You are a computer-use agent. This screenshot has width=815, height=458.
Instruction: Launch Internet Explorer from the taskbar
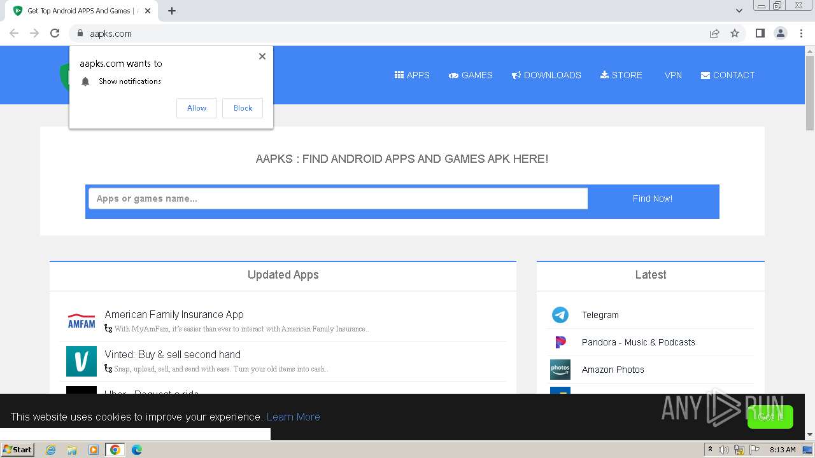click(50, 450)
